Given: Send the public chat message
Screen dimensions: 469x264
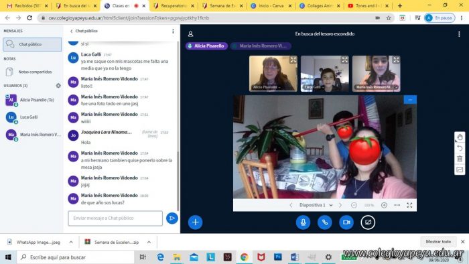Looking at the screenshot, I should coord(172,218).
